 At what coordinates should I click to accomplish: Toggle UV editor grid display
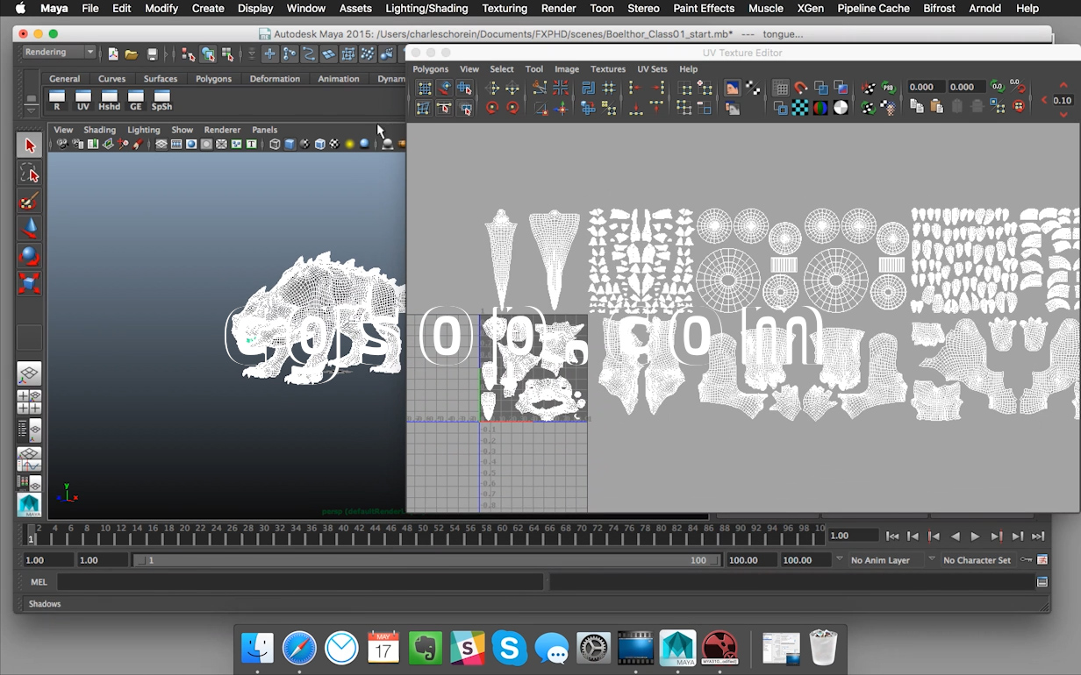(x=780, y=88)
